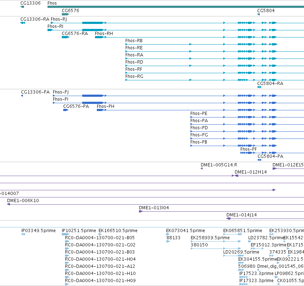Click the CG6576-PA protein label
Image resolution: width=304 pixels, height=286 pixels.
pos(76,106)
